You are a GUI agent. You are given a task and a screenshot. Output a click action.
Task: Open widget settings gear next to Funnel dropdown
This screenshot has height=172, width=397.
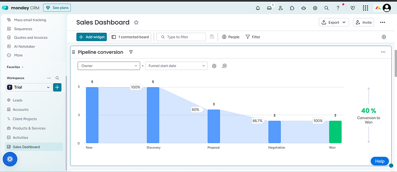click(x=214, y=66)
